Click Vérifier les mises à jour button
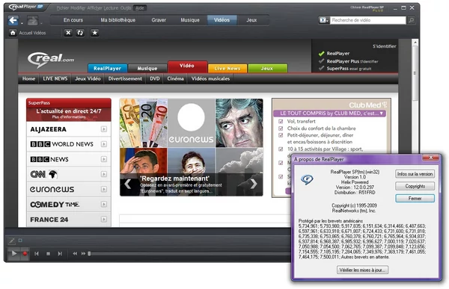449x289 pixels. (x=362, y=270)
